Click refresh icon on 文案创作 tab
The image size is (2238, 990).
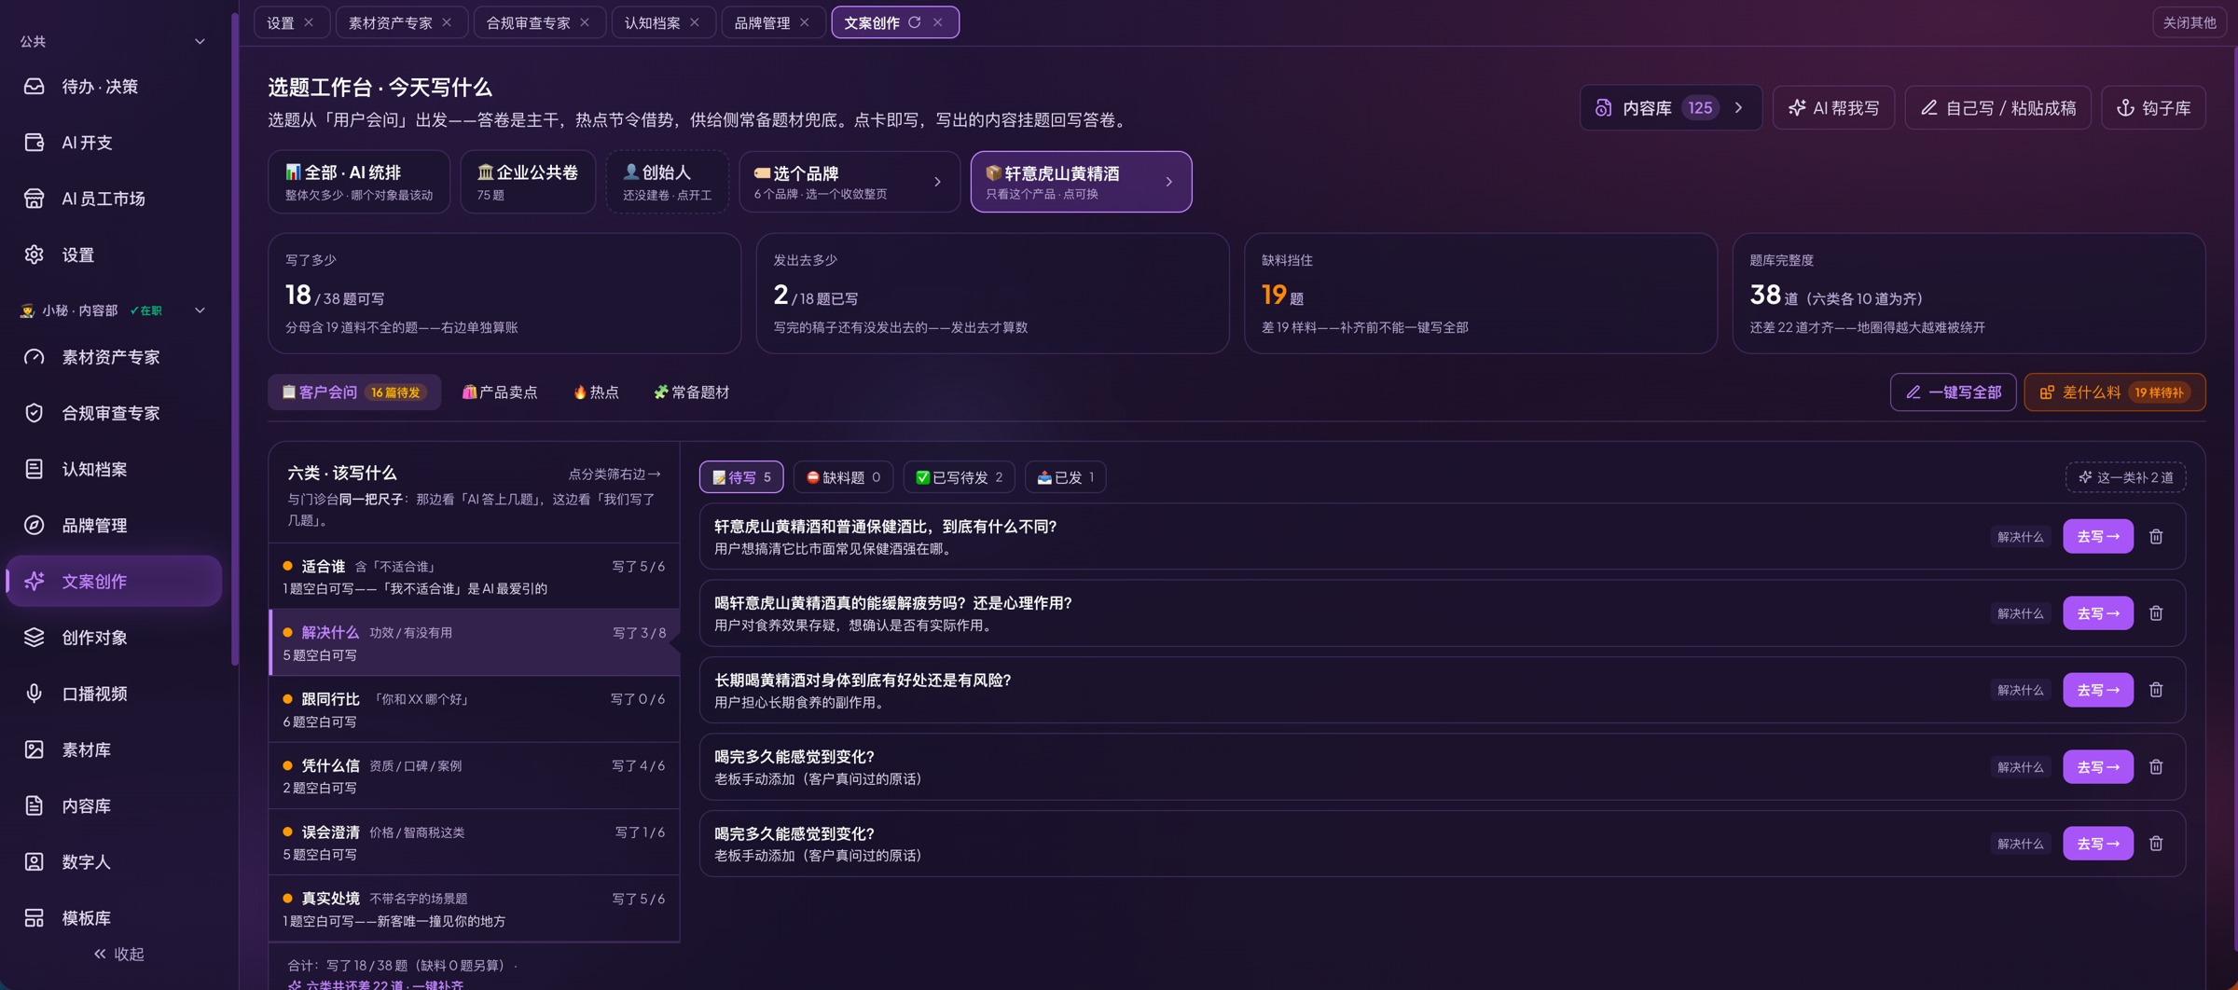(x=915, y=22)
